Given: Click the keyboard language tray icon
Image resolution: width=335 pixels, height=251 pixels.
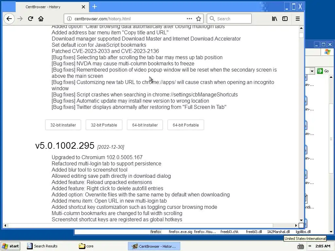Looking at the screenshot, I should pos(300,246).
